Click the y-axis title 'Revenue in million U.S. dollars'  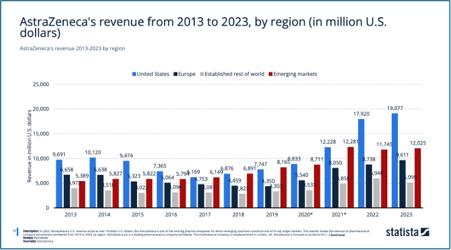(x=29, y=146)
